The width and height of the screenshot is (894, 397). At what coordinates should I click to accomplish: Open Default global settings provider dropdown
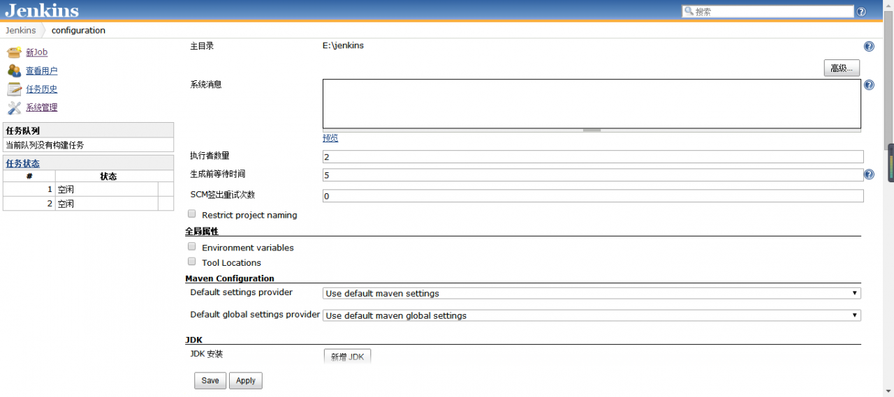point(592,315)
